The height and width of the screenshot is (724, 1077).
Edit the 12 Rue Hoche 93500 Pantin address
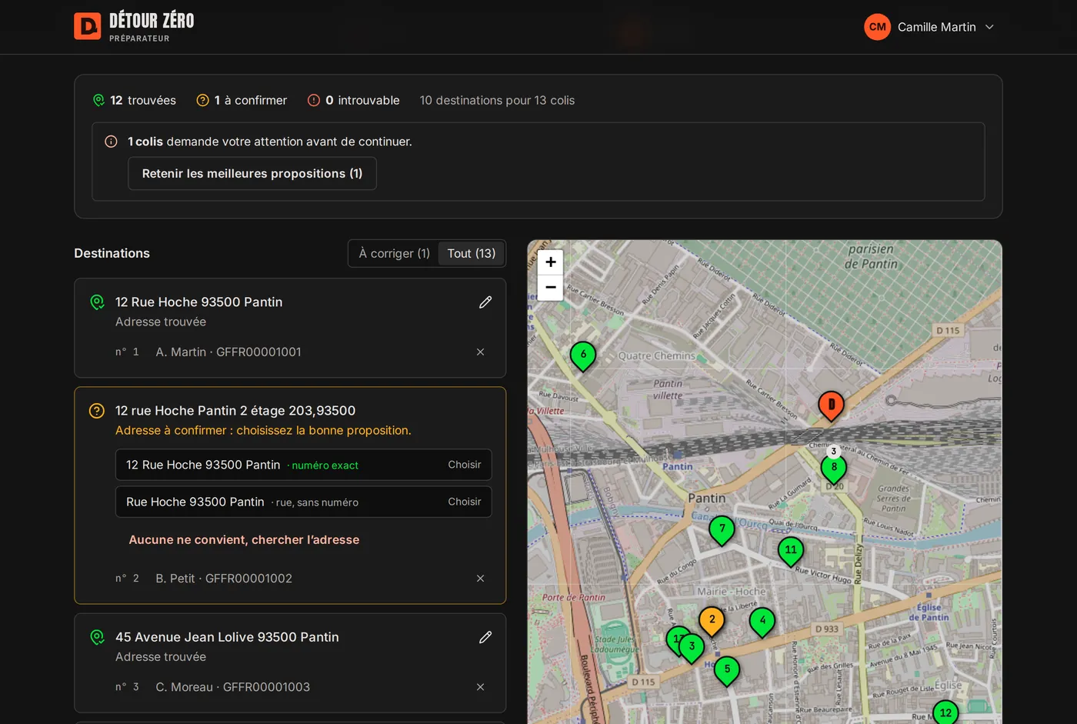pos(485,302)
